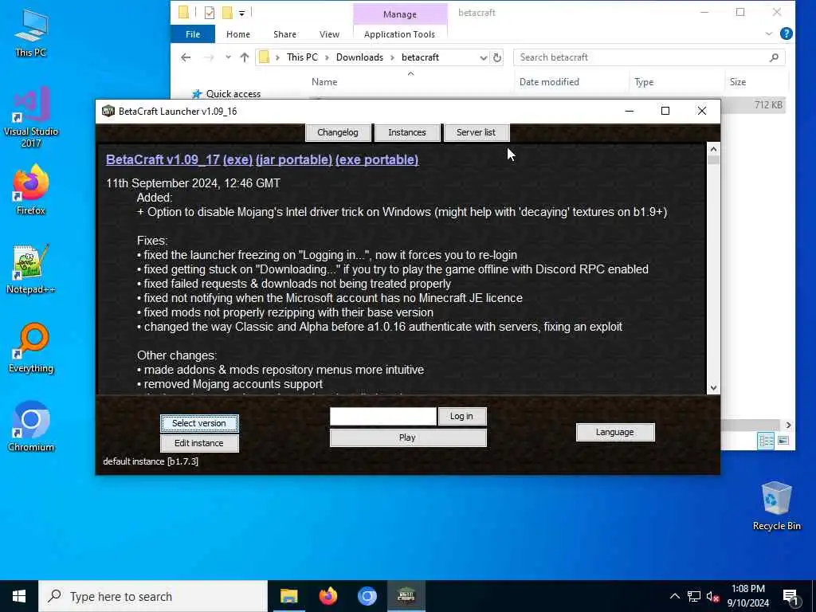This screenshot has width=816, height=612.
Task: Click the Play button
Action: coord(408,437)
